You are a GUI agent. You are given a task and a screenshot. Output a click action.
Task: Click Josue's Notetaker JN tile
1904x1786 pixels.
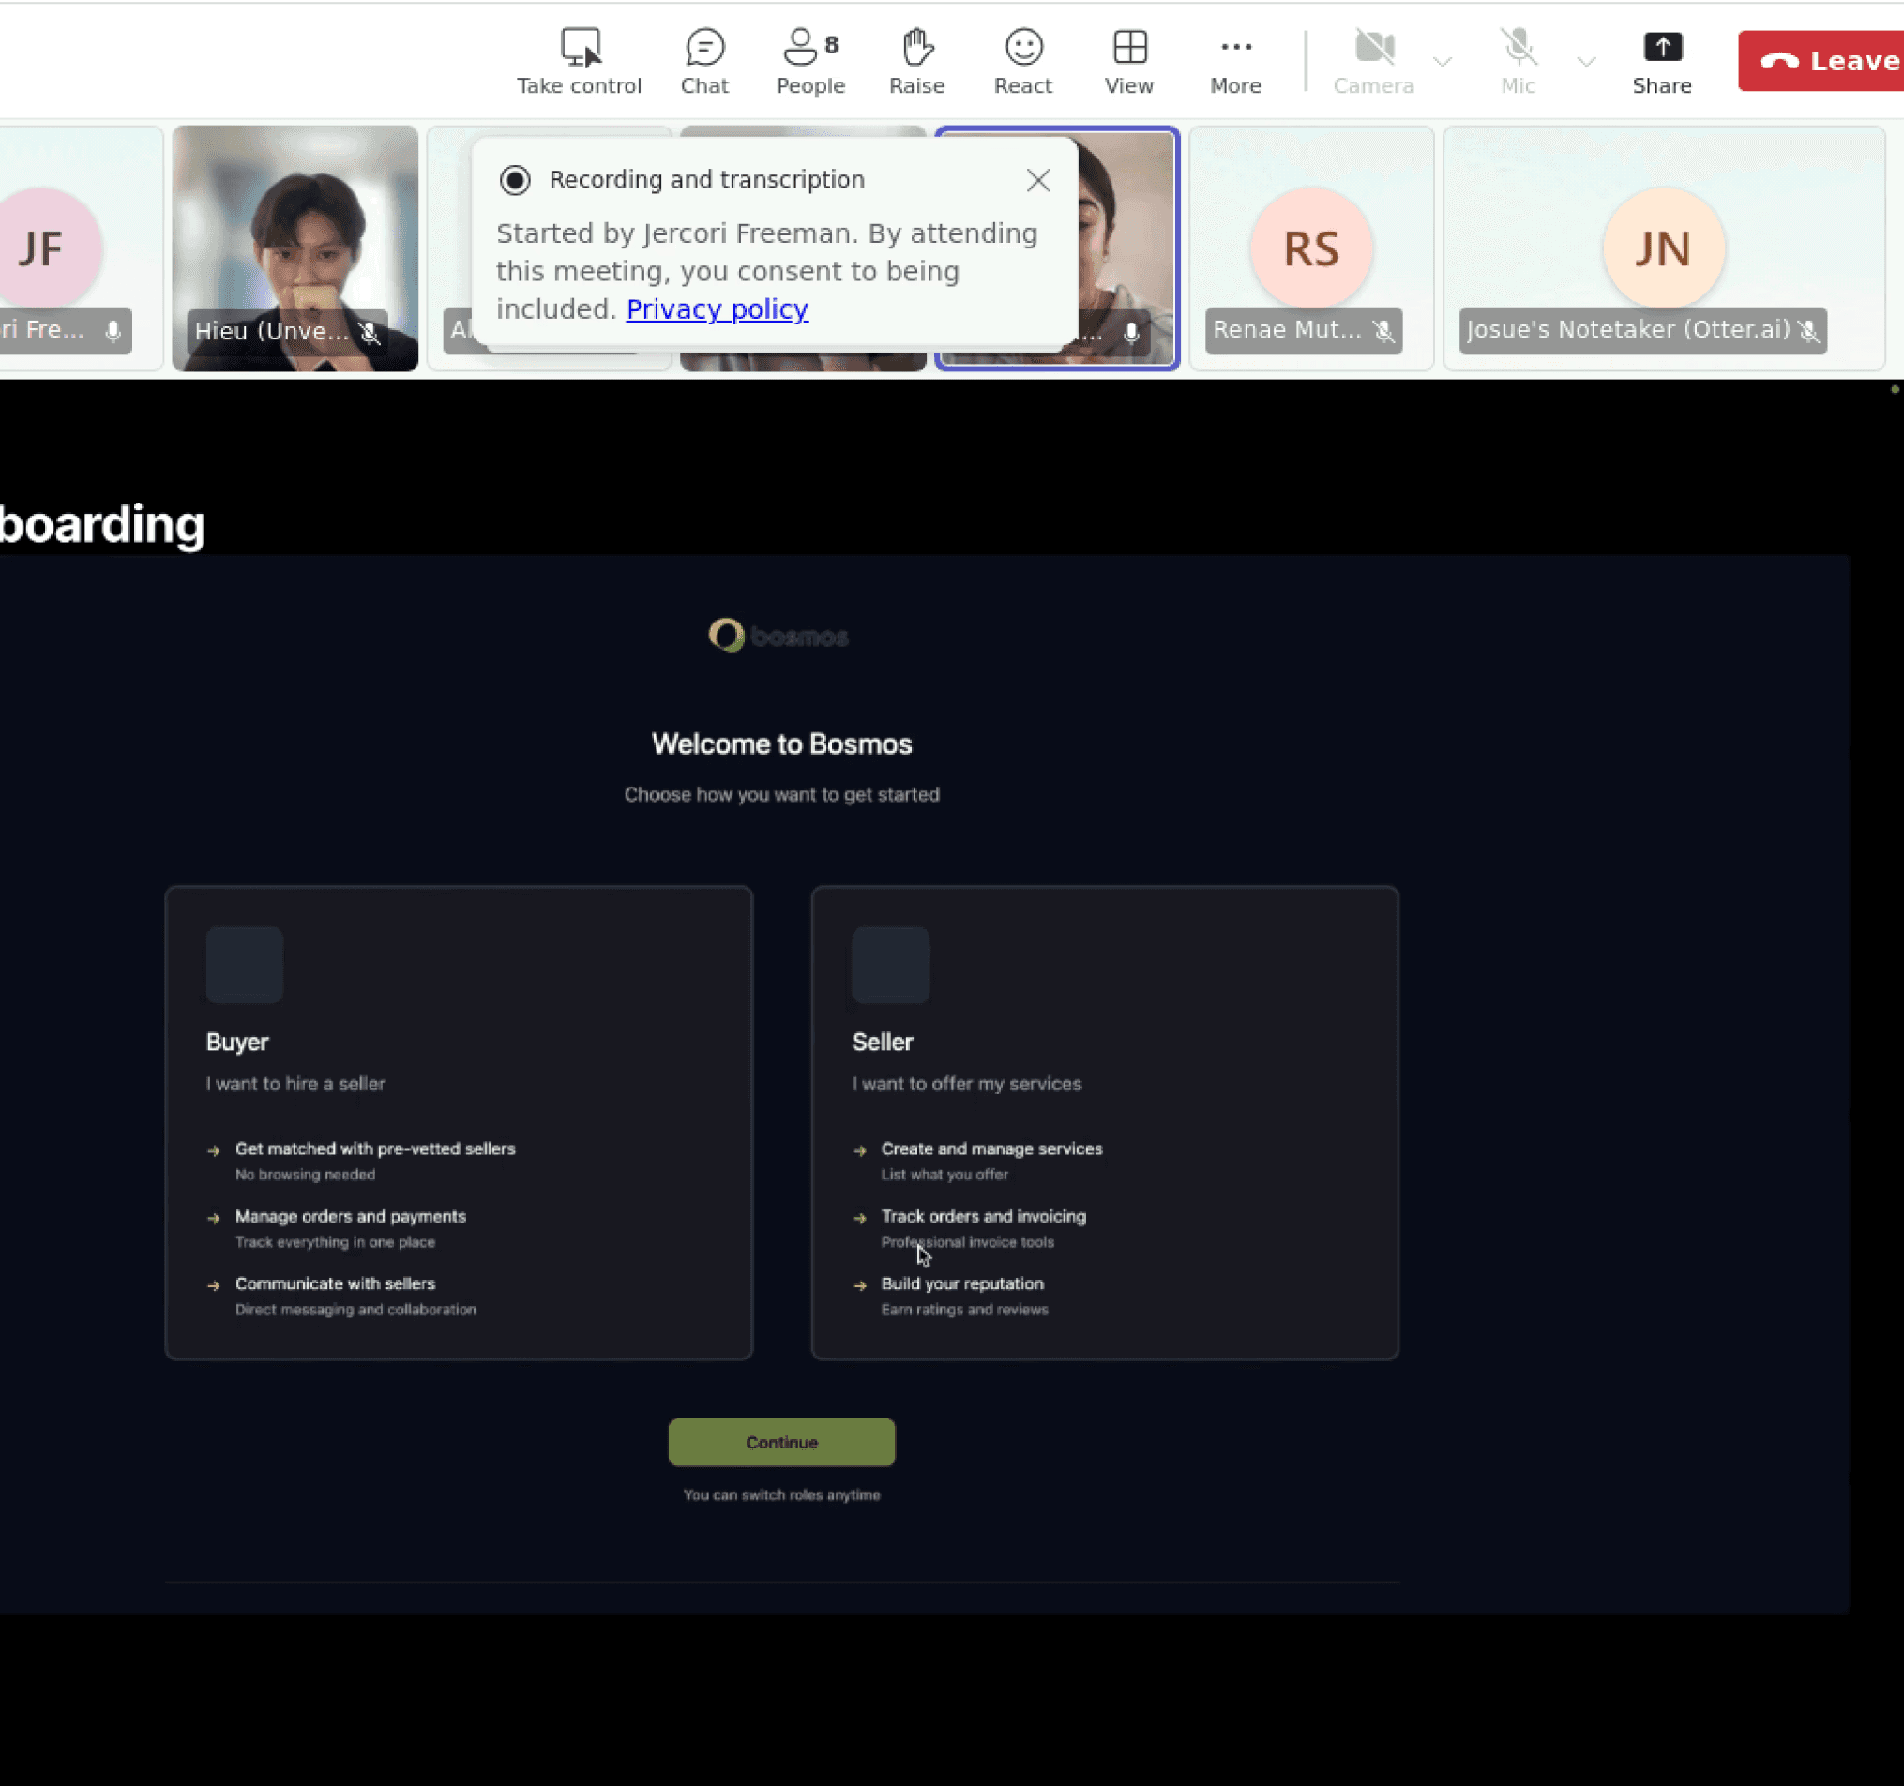click(1663, 247)
